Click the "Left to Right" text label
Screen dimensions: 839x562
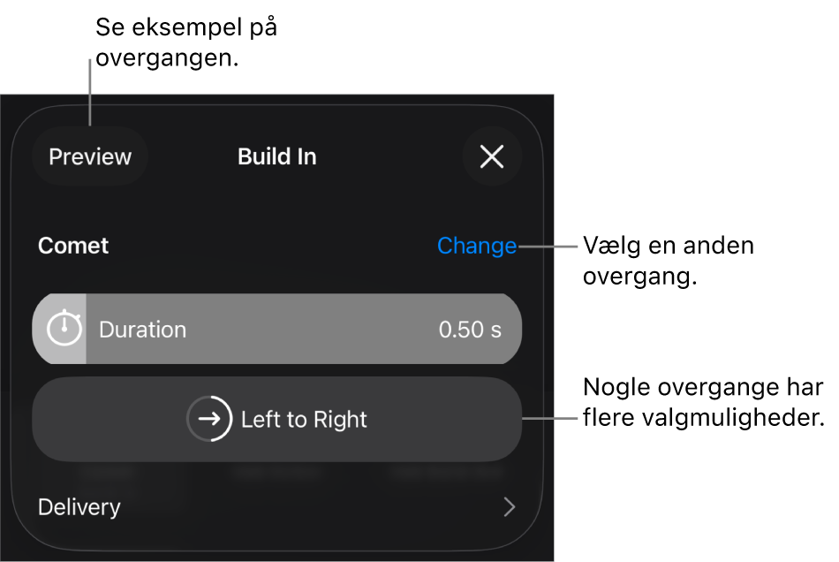point(304,419)
